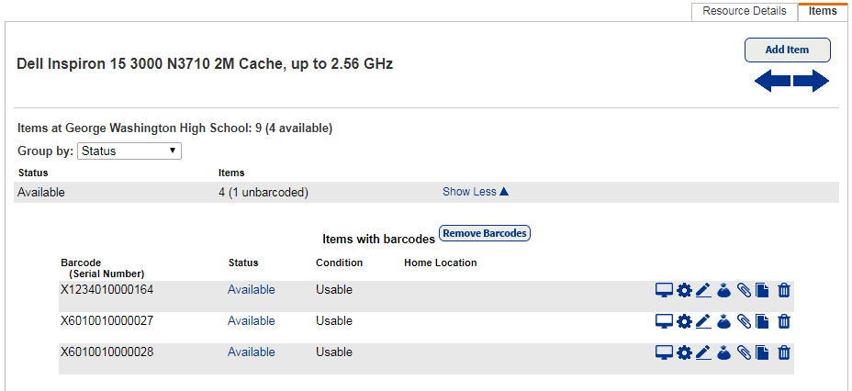Collapse the list with Show Less
This screenshot has height=391, width=852.
coord(475,192)
